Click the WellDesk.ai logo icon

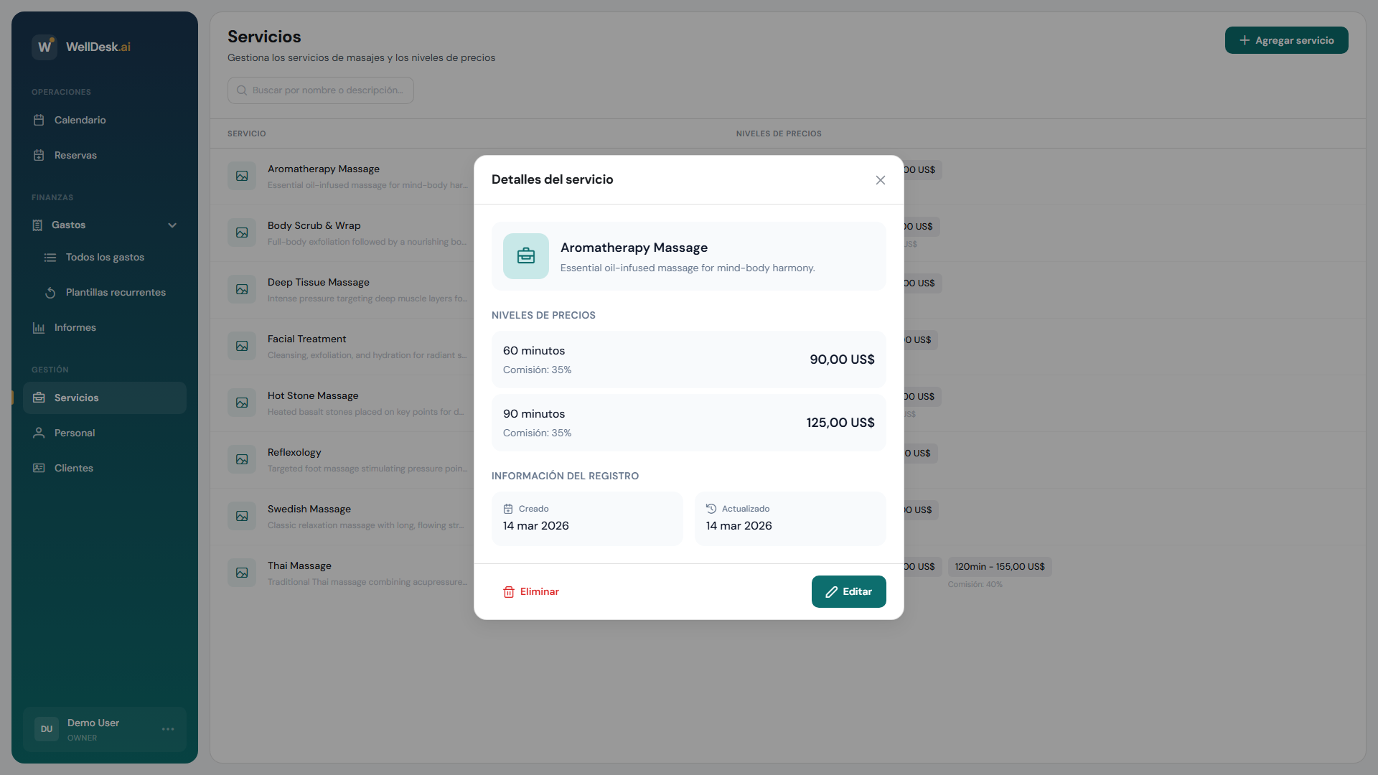[44, 47]
